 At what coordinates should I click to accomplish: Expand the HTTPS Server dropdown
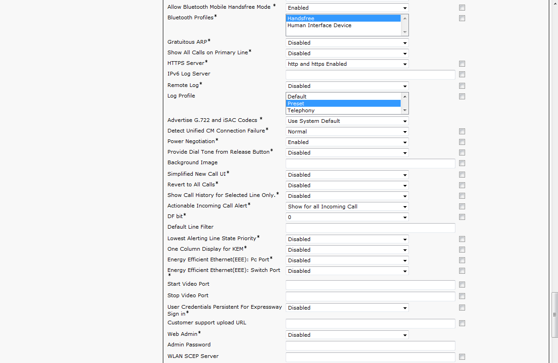tap(347, 64)
